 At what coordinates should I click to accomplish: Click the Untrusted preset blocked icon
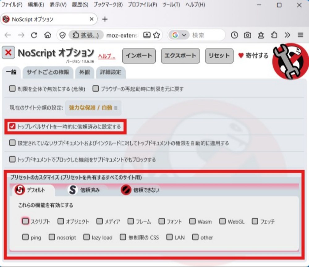click(x=126, y=190)
